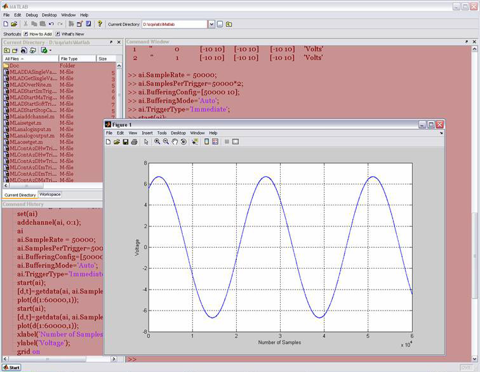Open file via the MATLAB toolbar folder icon
The image size is (480, 372).
(14, 24)
